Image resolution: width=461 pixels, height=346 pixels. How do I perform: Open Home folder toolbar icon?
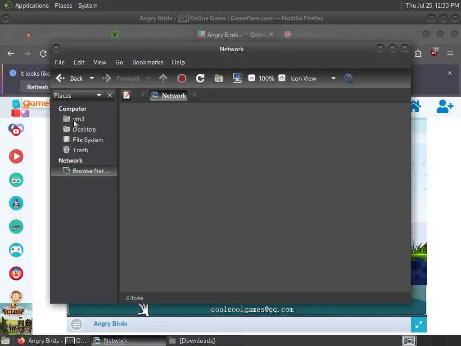219,78
